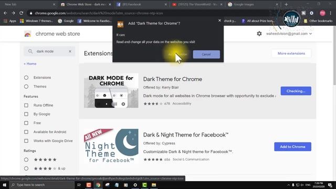Open Task View on the taskbar
The height and width of the screenshot is (189, 336).
[79, 185]
